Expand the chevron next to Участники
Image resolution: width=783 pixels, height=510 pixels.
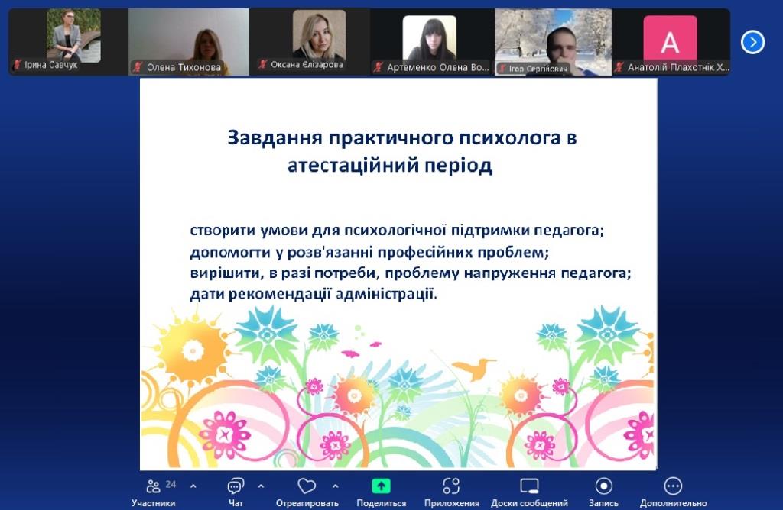[193, 486]
